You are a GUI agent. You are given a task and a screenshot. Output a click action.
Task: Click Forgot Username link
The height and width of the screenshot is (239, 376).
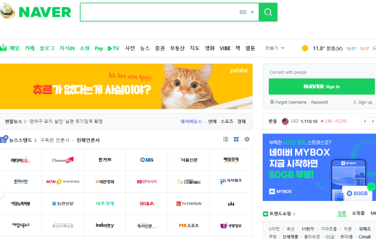coord(291,102)
